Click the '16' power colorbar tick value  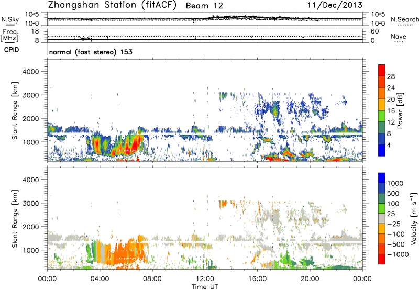click(391, 111)
